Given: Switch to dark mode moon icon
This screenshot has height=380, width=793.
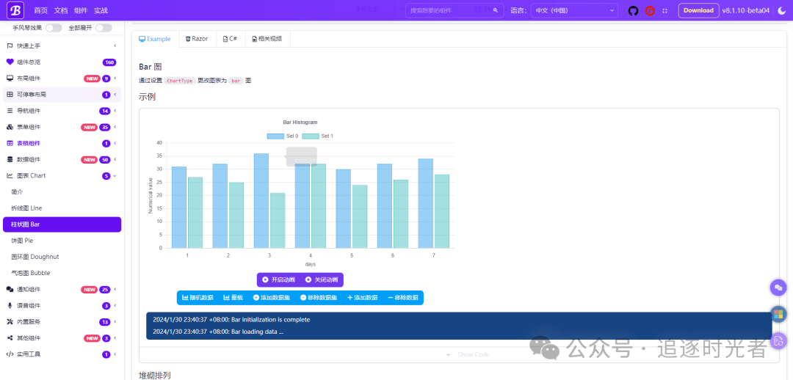Looking at the screenshot, I should [781, 10].
